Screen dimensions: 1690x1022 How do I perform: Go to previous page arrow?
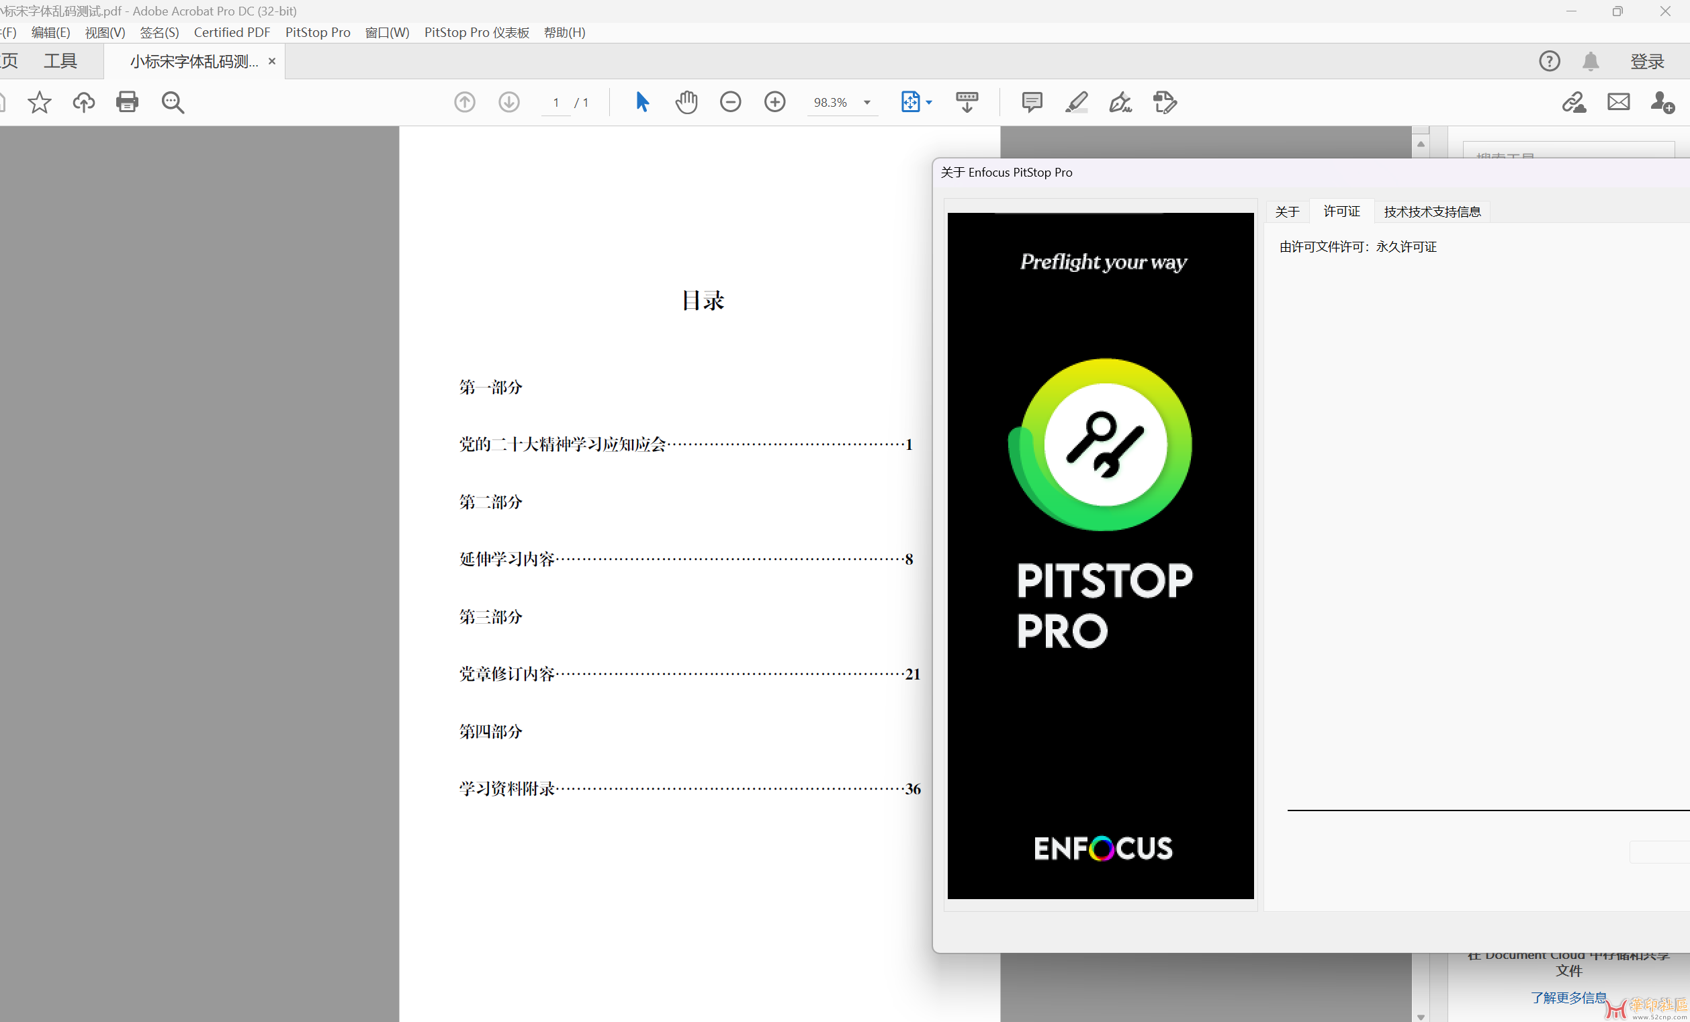click(x=464, y=102)
